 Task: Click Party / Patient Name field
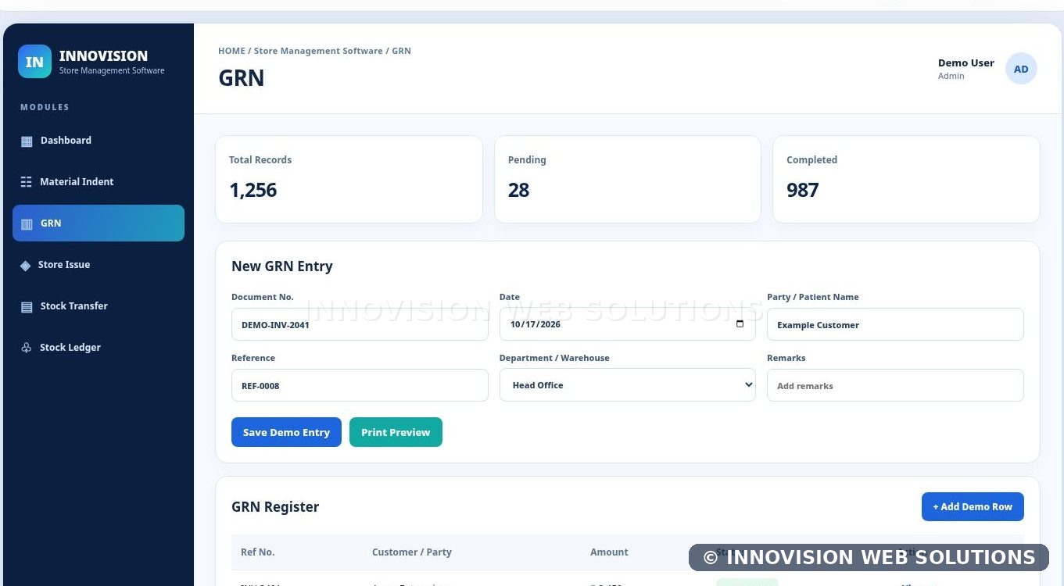[895, 324]
